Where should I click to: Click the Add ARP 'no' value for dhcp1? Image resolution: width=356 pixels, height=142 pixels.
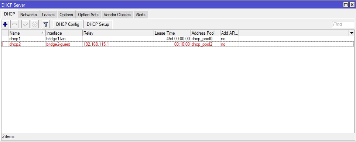(223, 39)
